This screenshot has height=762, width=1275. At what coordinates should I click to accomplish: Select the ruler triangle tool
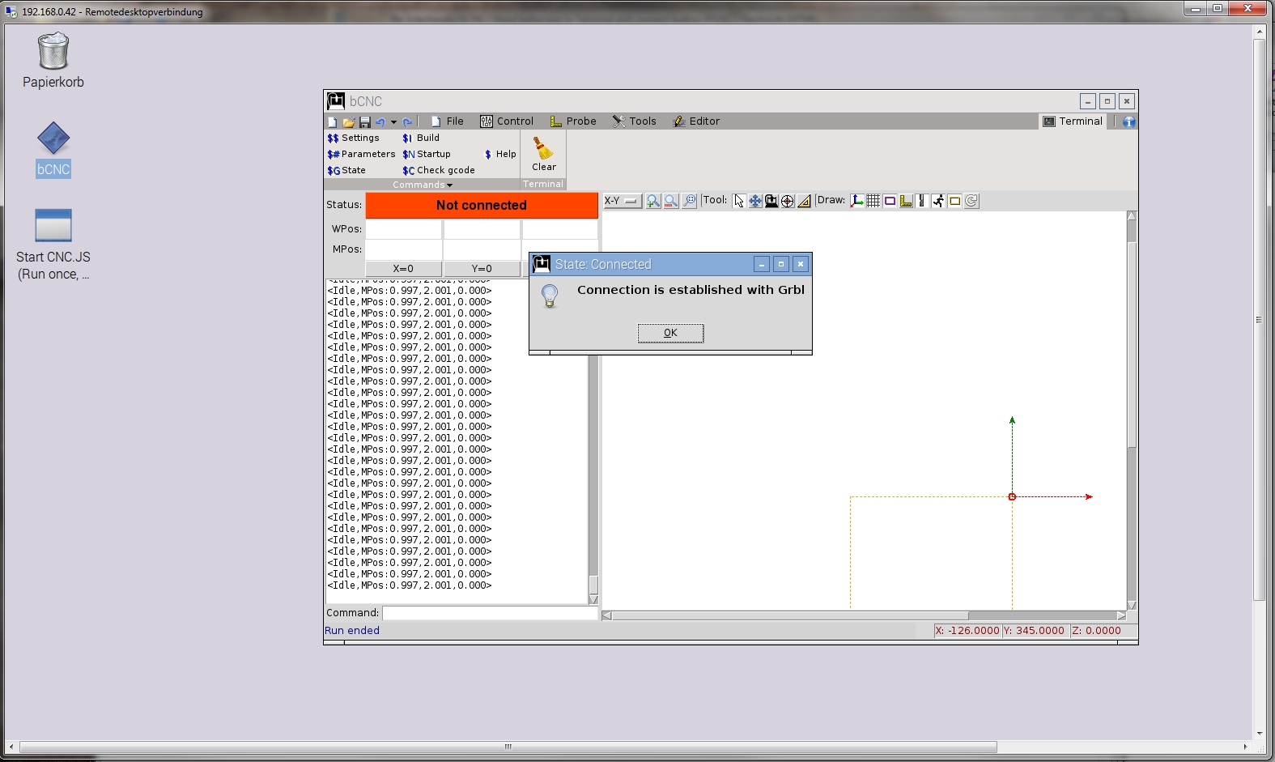click(804, 201)
